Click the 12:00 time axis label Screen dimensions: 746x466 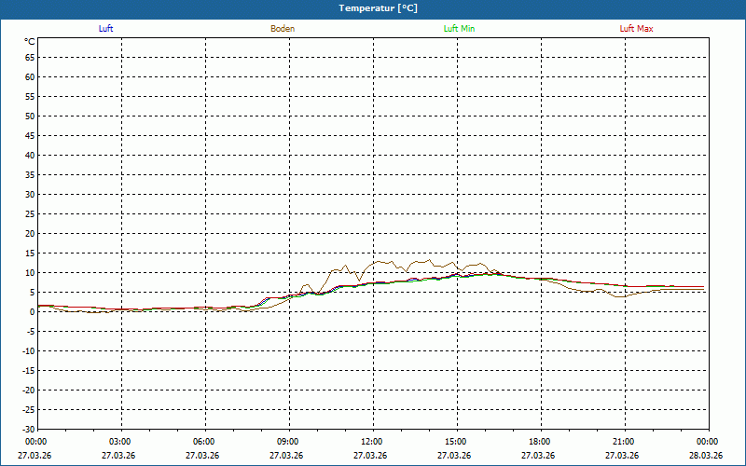[x=371, y=442]
